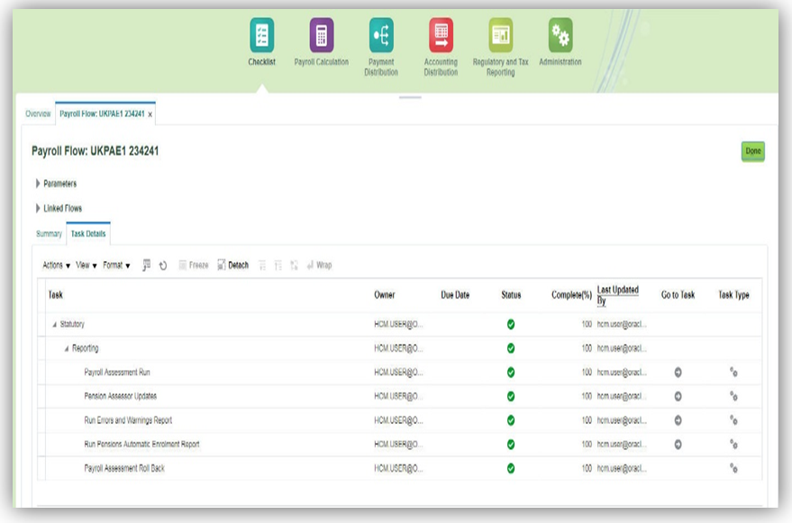The width and height of the screenshot is (792, 523).
Task: Click the Refresh icon in table toolbar
Action: point(163,266)
